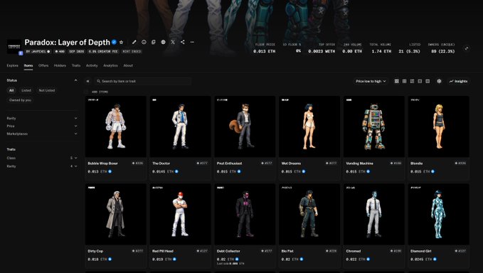483x273 pixels.
Task: Open The Doctor NFT thumbnail
Action: click(181, 127)
